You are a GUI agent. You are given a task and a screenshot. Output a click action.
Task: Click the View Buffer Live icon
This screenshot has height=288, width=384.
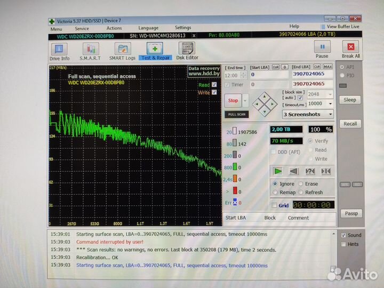[x=323, y=26]
